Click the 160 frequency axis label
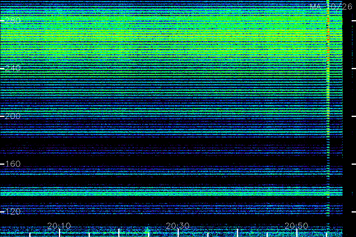356x237 pixels. [x=13, y=164]
